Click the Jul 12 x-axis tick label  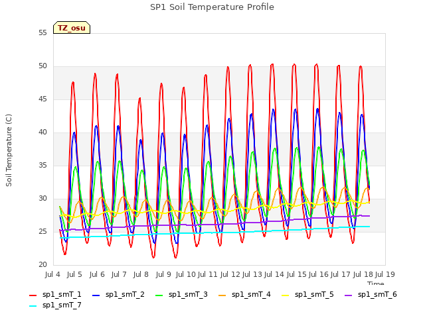(x=230, y=274)
